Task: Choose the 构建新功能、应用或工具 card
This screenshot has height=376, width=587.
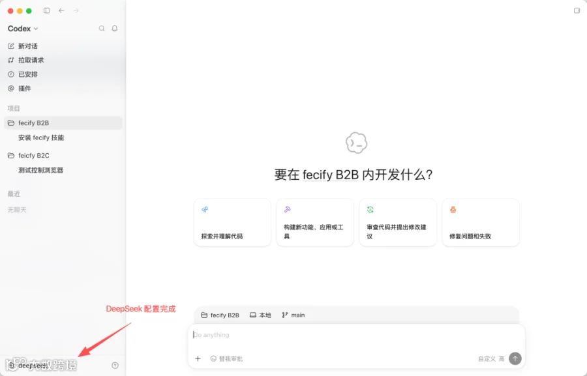Action: point(315,223)
